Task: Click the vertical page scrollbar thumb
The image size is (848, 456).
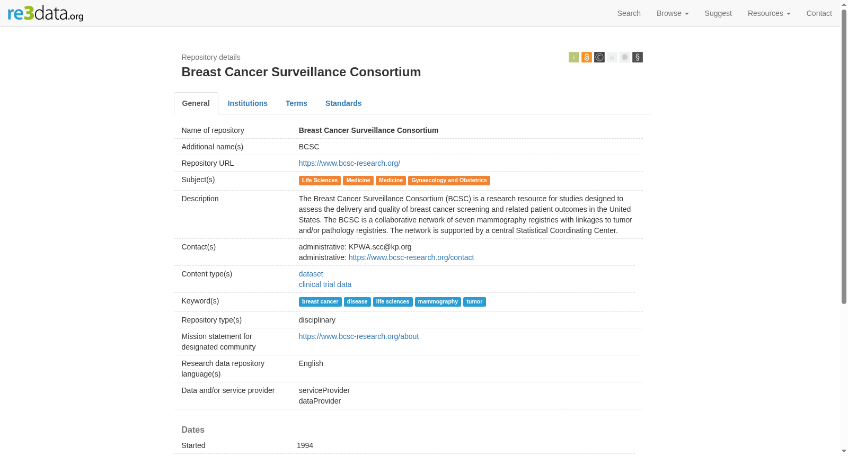Action: pos(844,156)
